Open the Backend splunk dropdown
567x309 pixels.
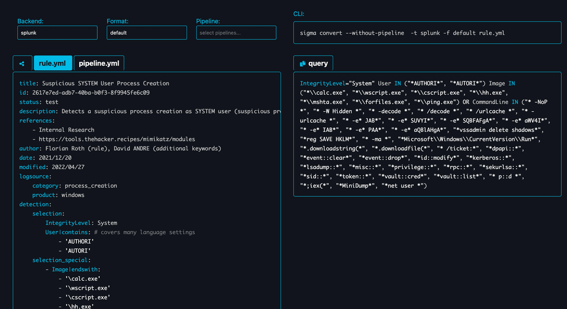57,33
